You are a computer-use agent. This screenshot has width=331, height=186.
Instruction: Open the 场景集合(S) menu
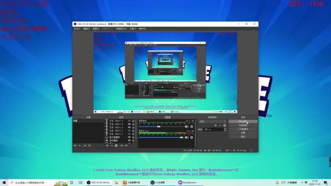click(x=121, y=29)
